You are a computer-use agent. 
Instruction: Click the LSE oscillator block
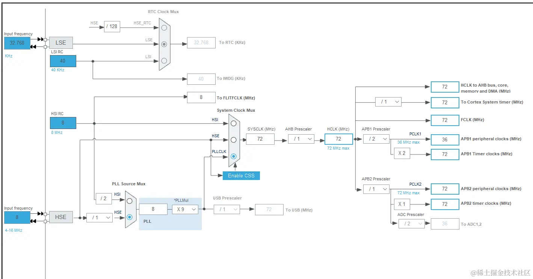click(61, 43)
